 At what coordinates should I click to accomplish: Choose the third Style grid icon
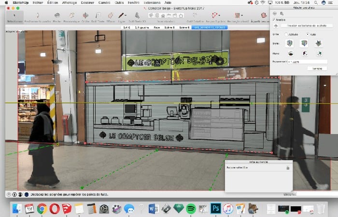[x=318, y=43]
